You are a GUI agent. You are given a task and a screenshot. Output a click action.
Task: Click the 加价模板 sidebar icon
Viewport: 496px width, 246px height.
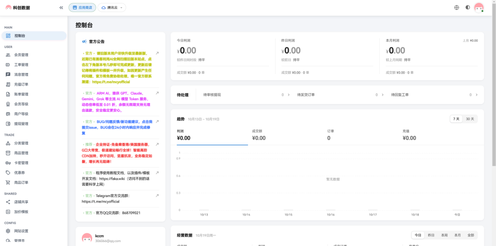(x=8, y=212)
